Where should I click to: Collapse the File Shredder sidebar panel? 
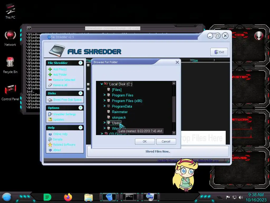pyautogui.click(x=80, y=63)
